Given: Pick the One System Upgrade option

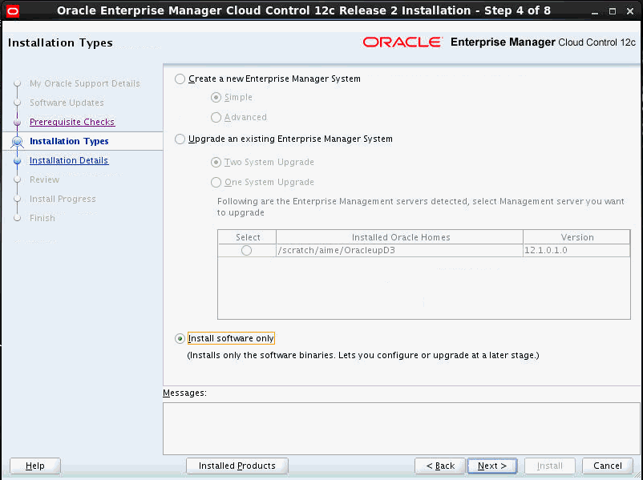Looking at the screenshot, I should pyautogui.click(x=216, y=182).
